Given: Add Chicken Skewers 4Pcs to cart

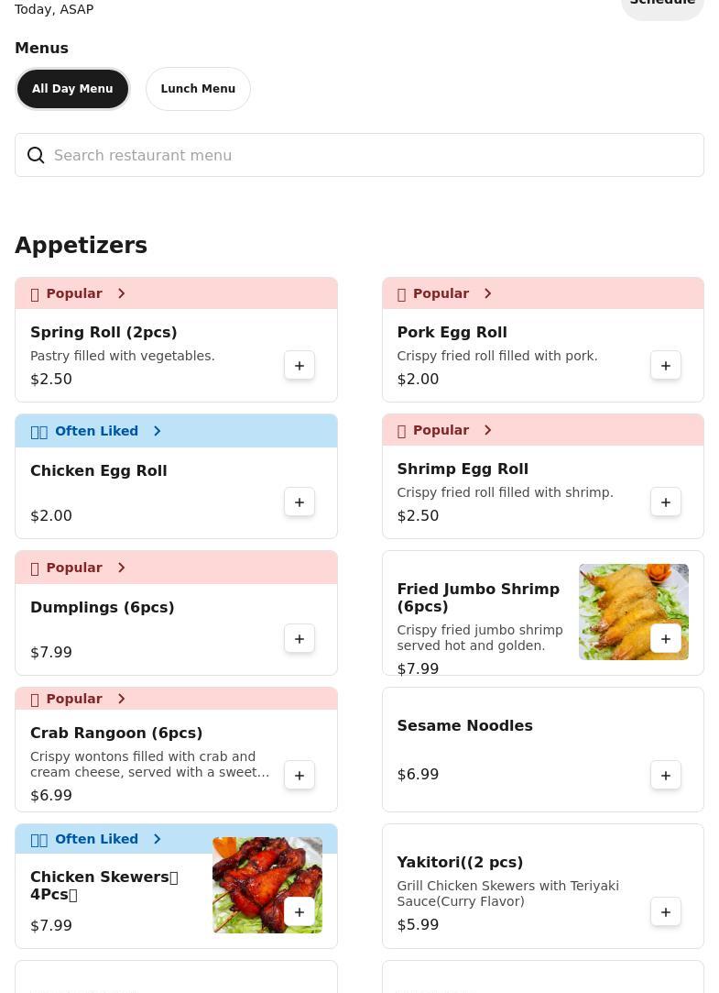Looking at the screenshot, I should point(300,912).
